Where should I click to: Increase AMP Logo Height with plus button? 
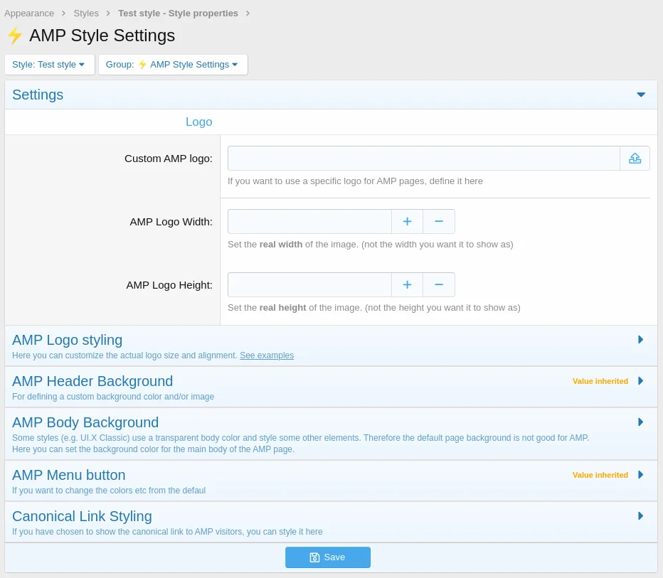pos(407,285)
